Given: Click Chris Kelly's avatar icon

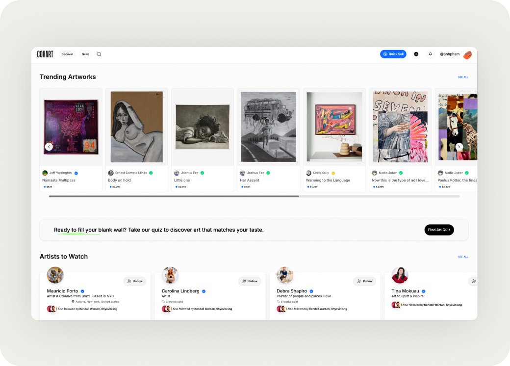Looking at the screenshot, I should point(308,173).
